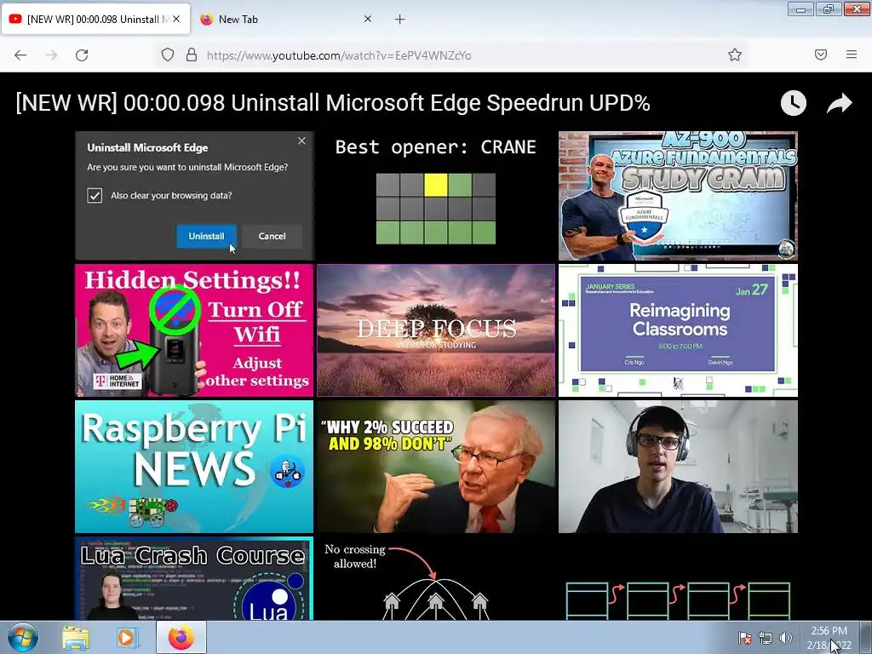This screenshot has width=872, height=654.
Task: Switch to the New Tab tab
Action: [286, 20]
